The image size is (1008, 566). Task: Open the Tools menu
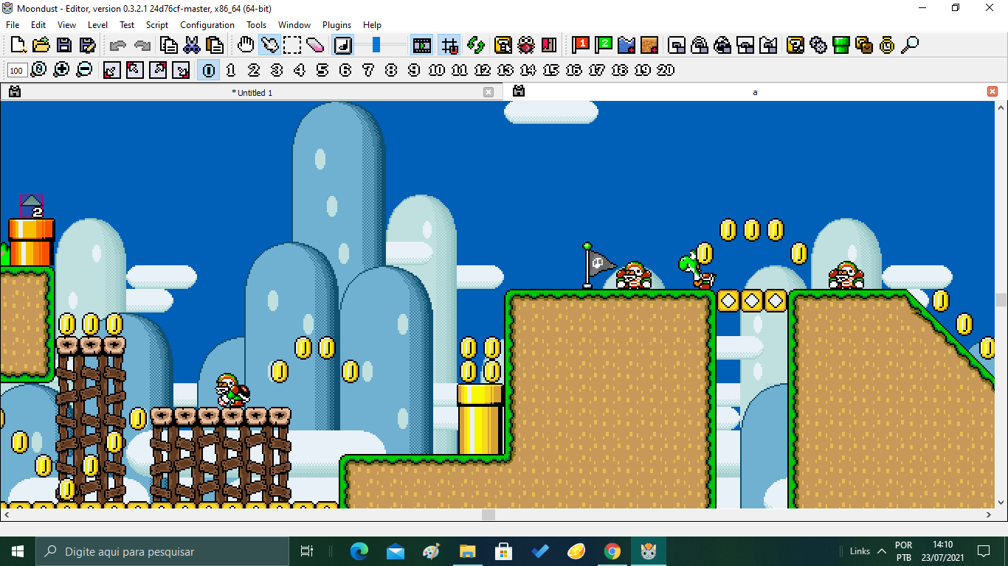(x=256, y=24)
